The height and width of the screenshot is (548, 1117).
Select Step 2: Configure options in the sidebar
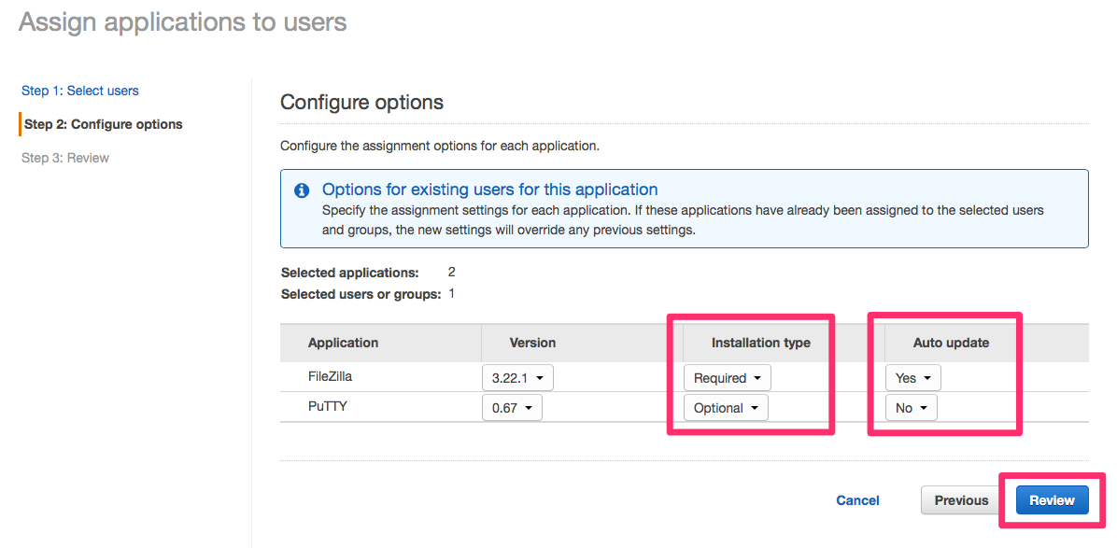click(104, 124)
